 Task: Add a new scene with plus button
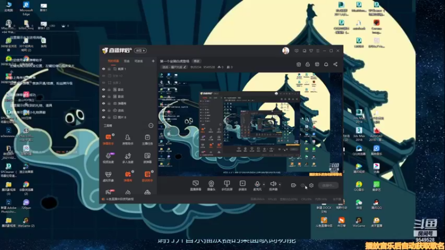[153, 61]
